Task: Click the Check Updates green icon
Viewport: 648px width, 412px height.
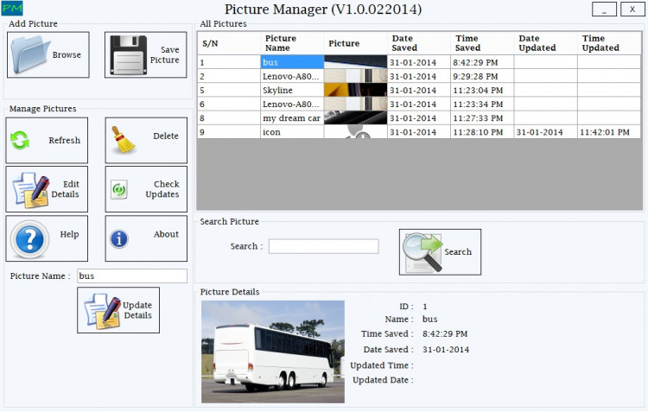Action: [119, 190]
